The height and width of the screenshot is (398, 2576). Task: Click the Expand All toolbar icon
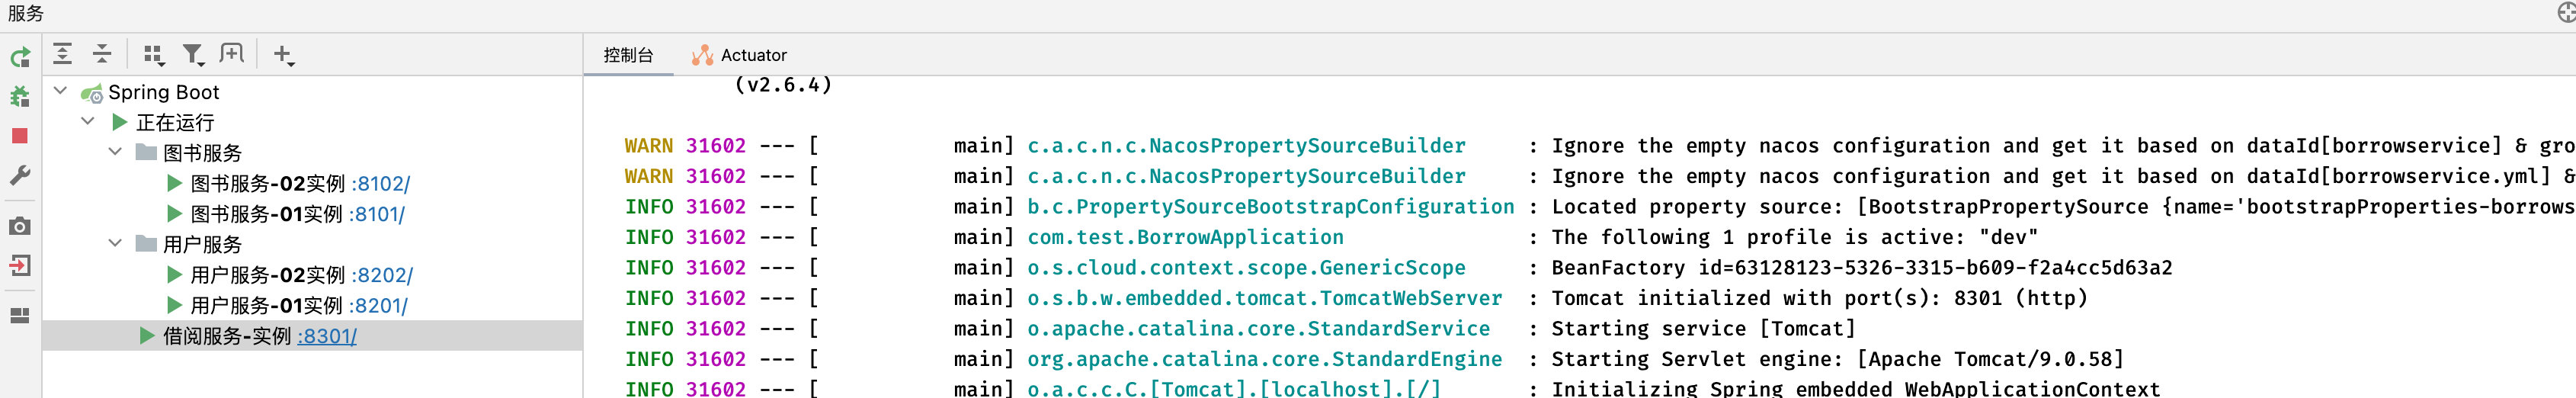(x=63, y=54)
